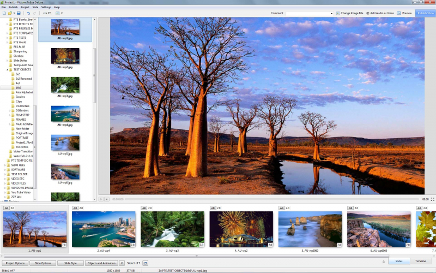Viewport: 436px width, 273px height.
Task: Click the small triangle icon left of Slides tab
Action: 384,262
